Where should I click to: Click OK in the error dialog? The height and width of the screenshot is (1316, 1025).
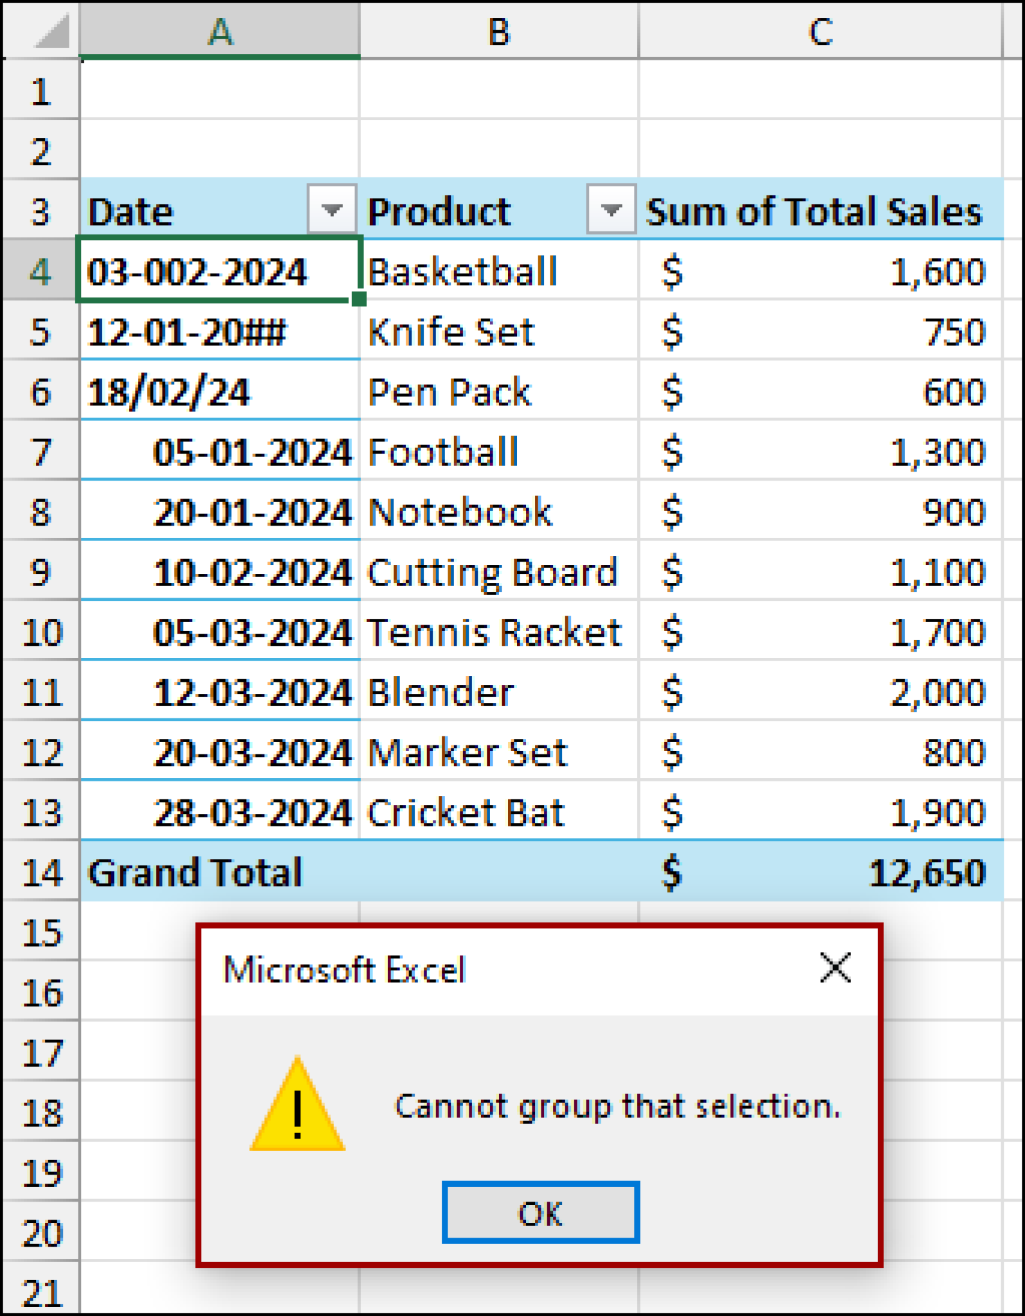(x=540, y=1212)
